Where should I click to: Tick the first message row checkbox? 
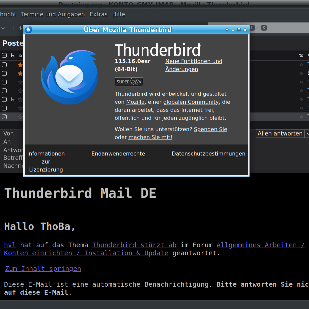[x=4, y=65]
